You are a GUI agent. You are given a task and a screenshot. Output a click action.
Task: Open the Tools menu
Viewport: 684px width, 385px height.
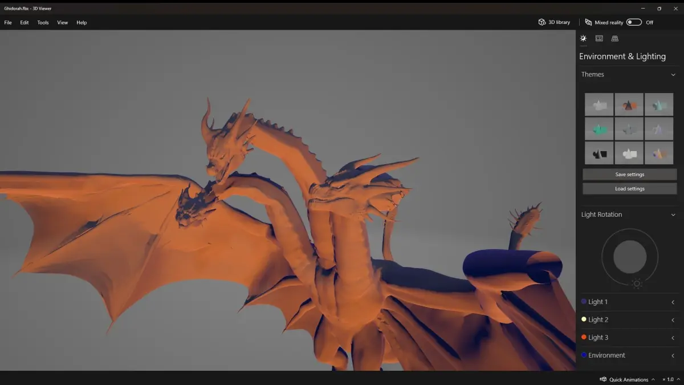43,22
